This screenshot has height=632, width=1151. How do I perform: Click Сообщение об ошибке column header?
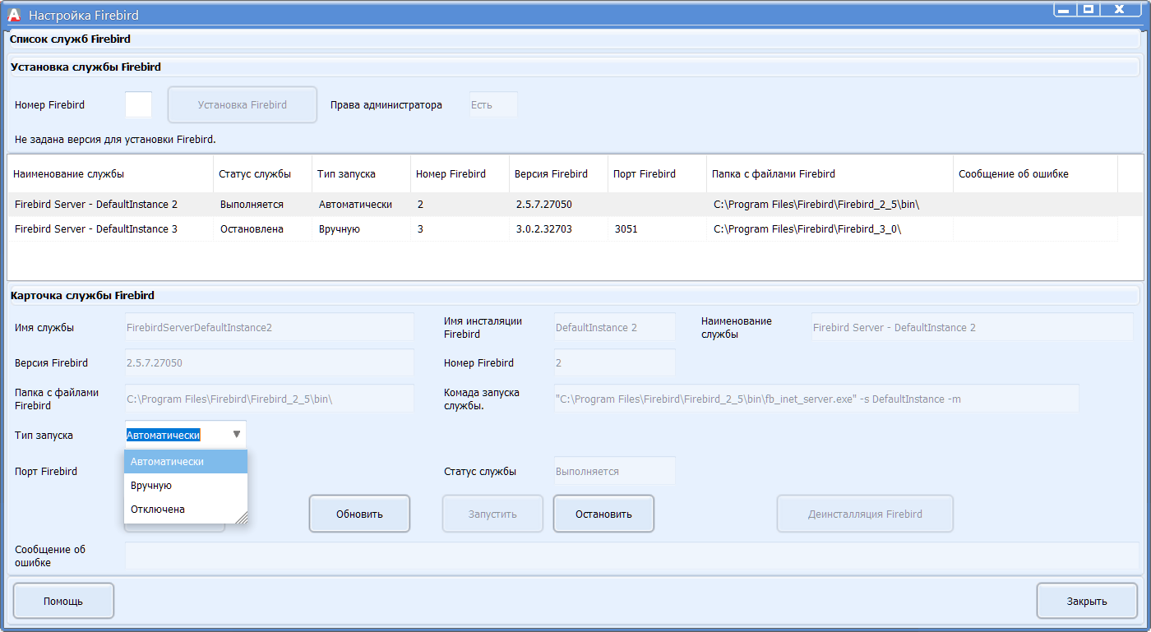pos(1035,173)
